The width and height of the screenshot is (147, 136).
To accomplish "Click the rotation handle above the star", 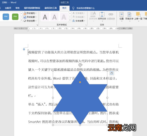I will (x=80, y=65).
